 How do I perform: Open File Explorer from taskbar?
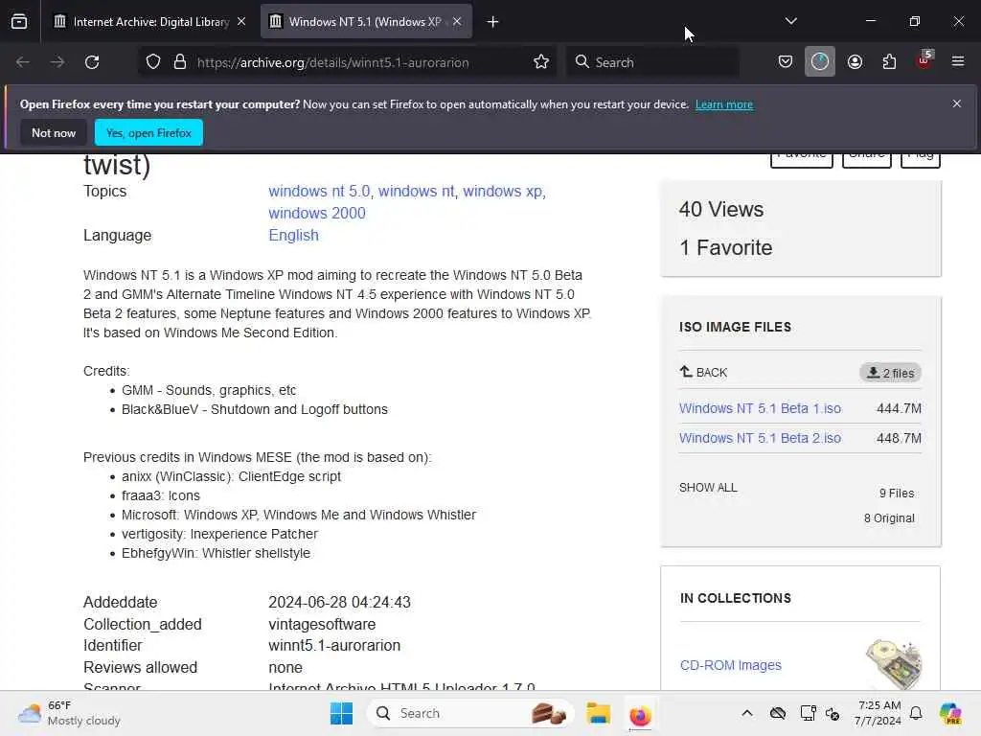[598, 713]
